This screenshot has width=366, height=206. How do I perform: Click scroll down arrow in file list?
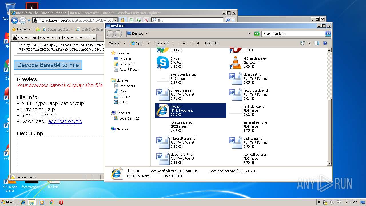tap(329, 163)
